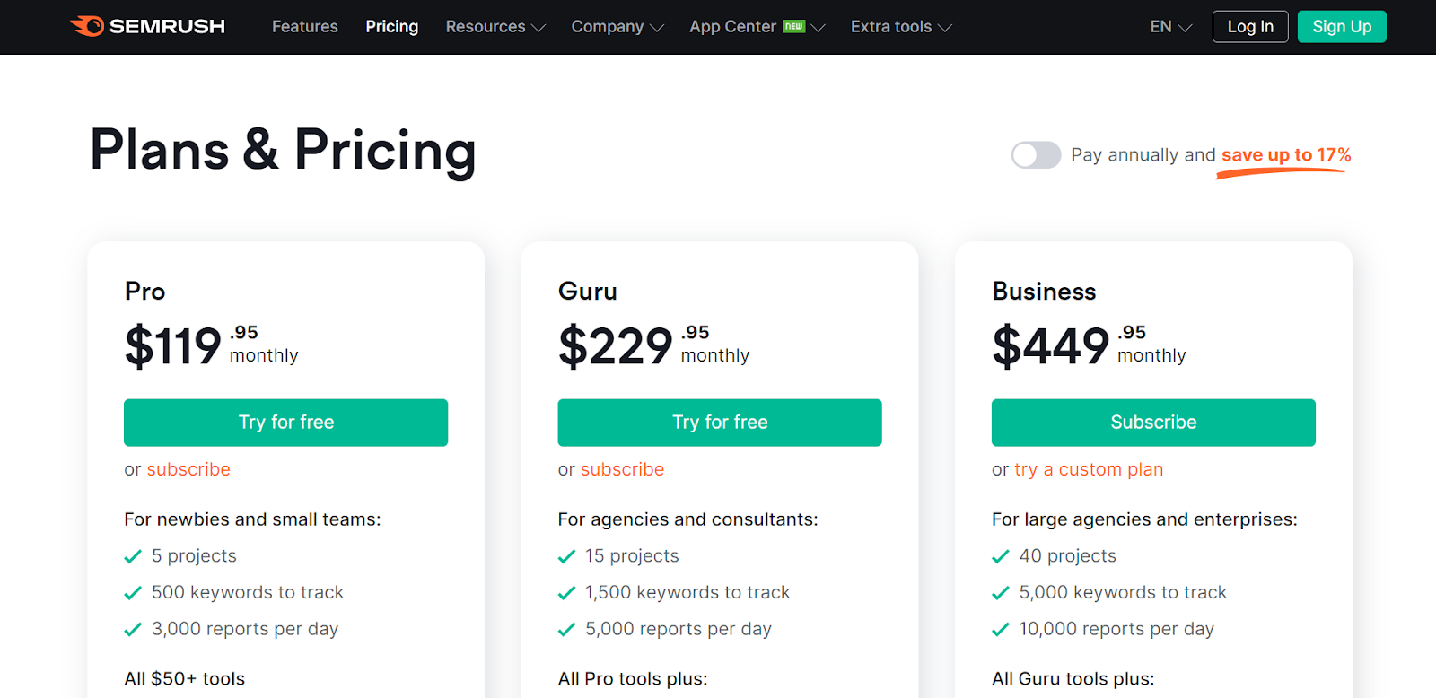Screen dimensions: 1436x698
Task: Click Try for free under Pro plan
Action: coord(285,423)
